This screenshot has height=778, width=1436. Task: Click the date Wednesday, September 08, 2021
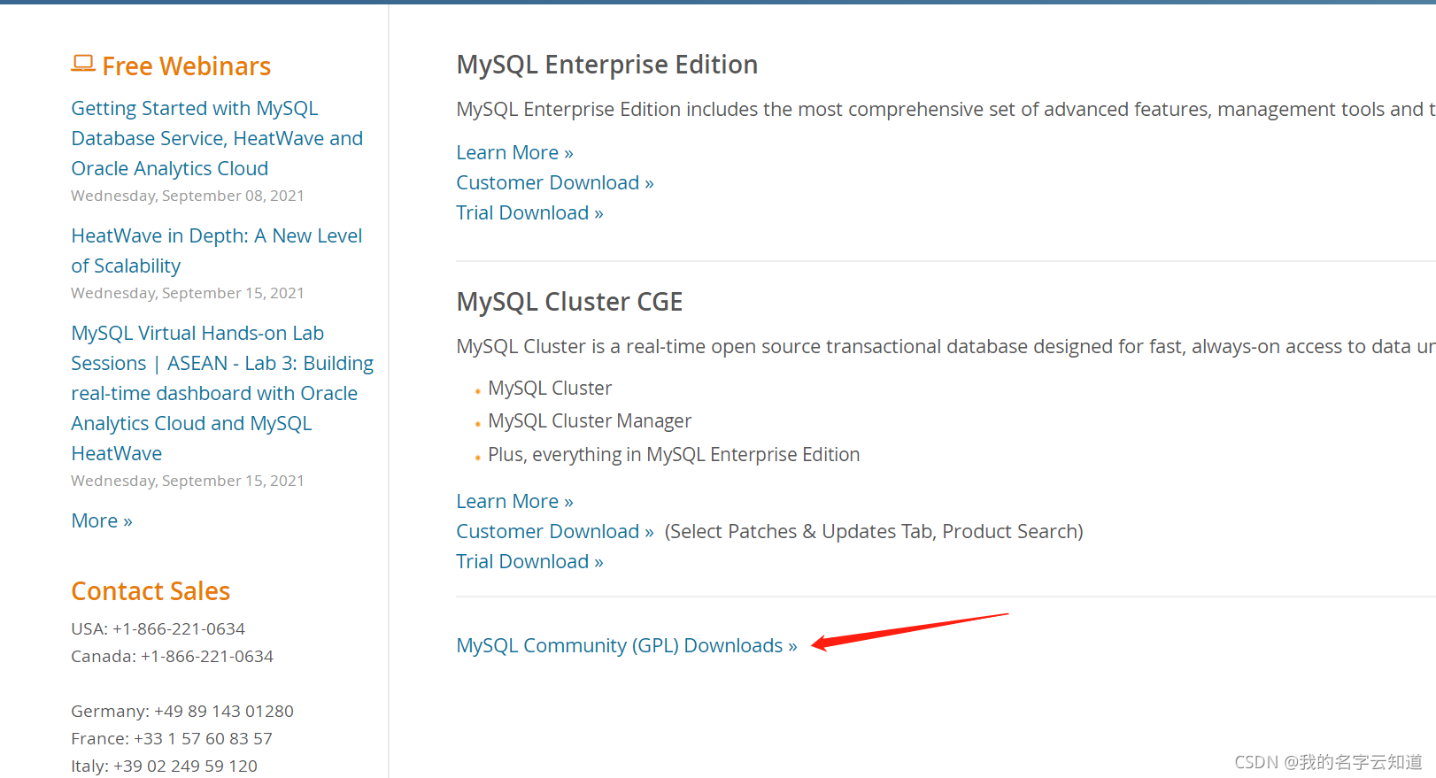[x=188, y=196]
